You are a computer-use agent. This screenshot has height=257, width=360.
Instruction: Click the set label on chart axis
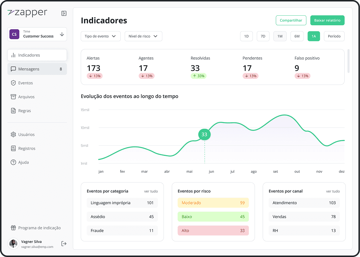tap(275, 172)
